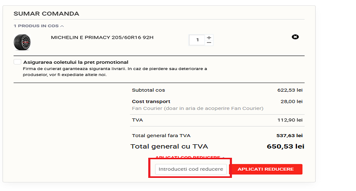Click the Cost transport label

(151, 101)
